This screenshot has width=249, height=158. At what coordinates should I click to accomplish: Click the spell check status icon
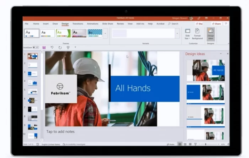[x=37, y=144]
